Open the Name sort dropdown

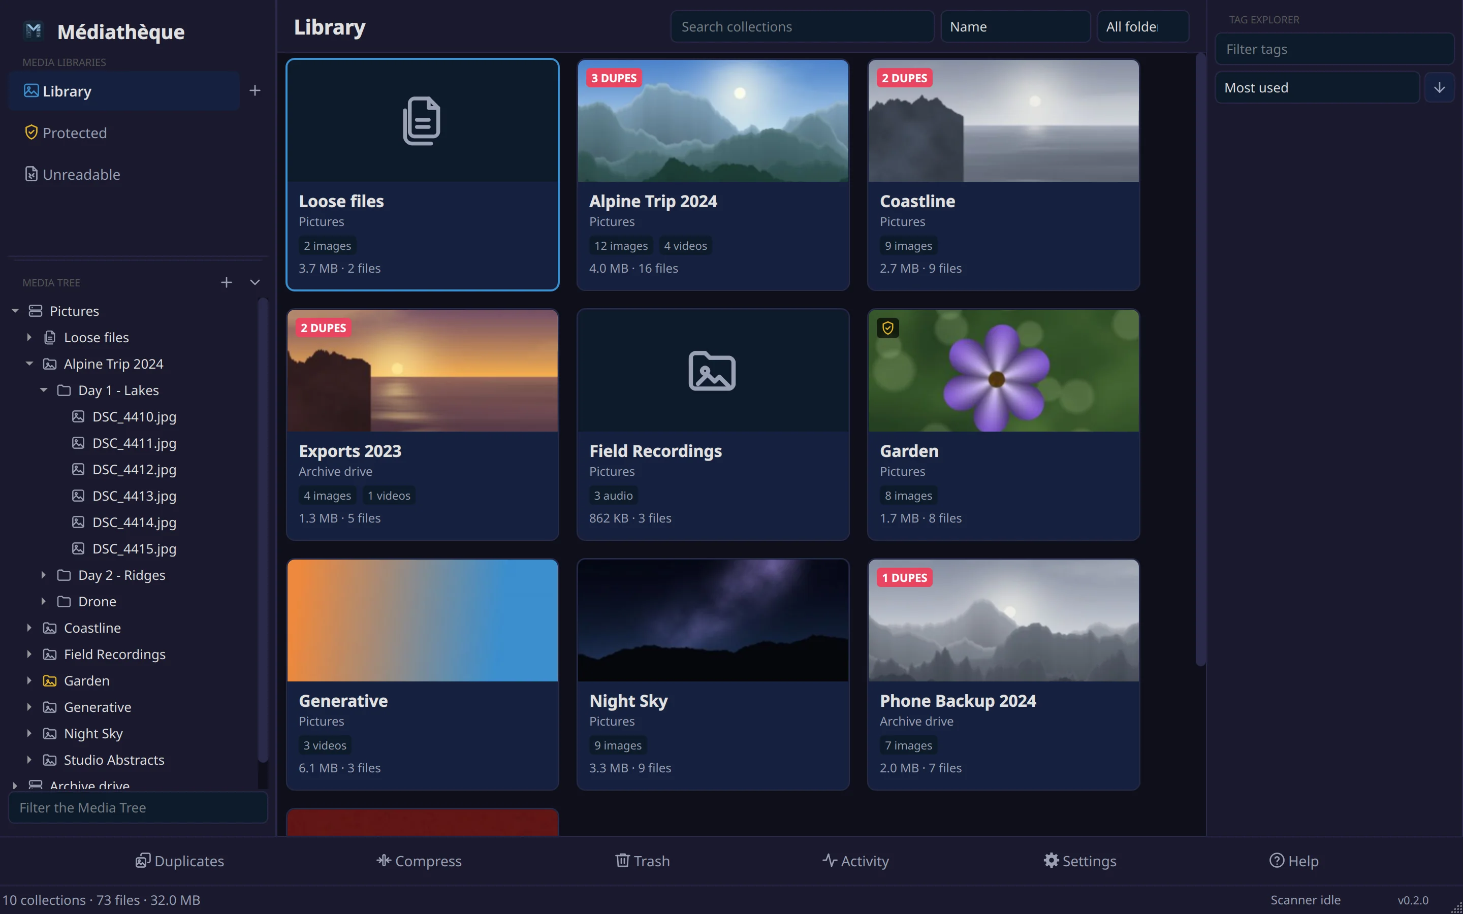[x=1015, y=26]
